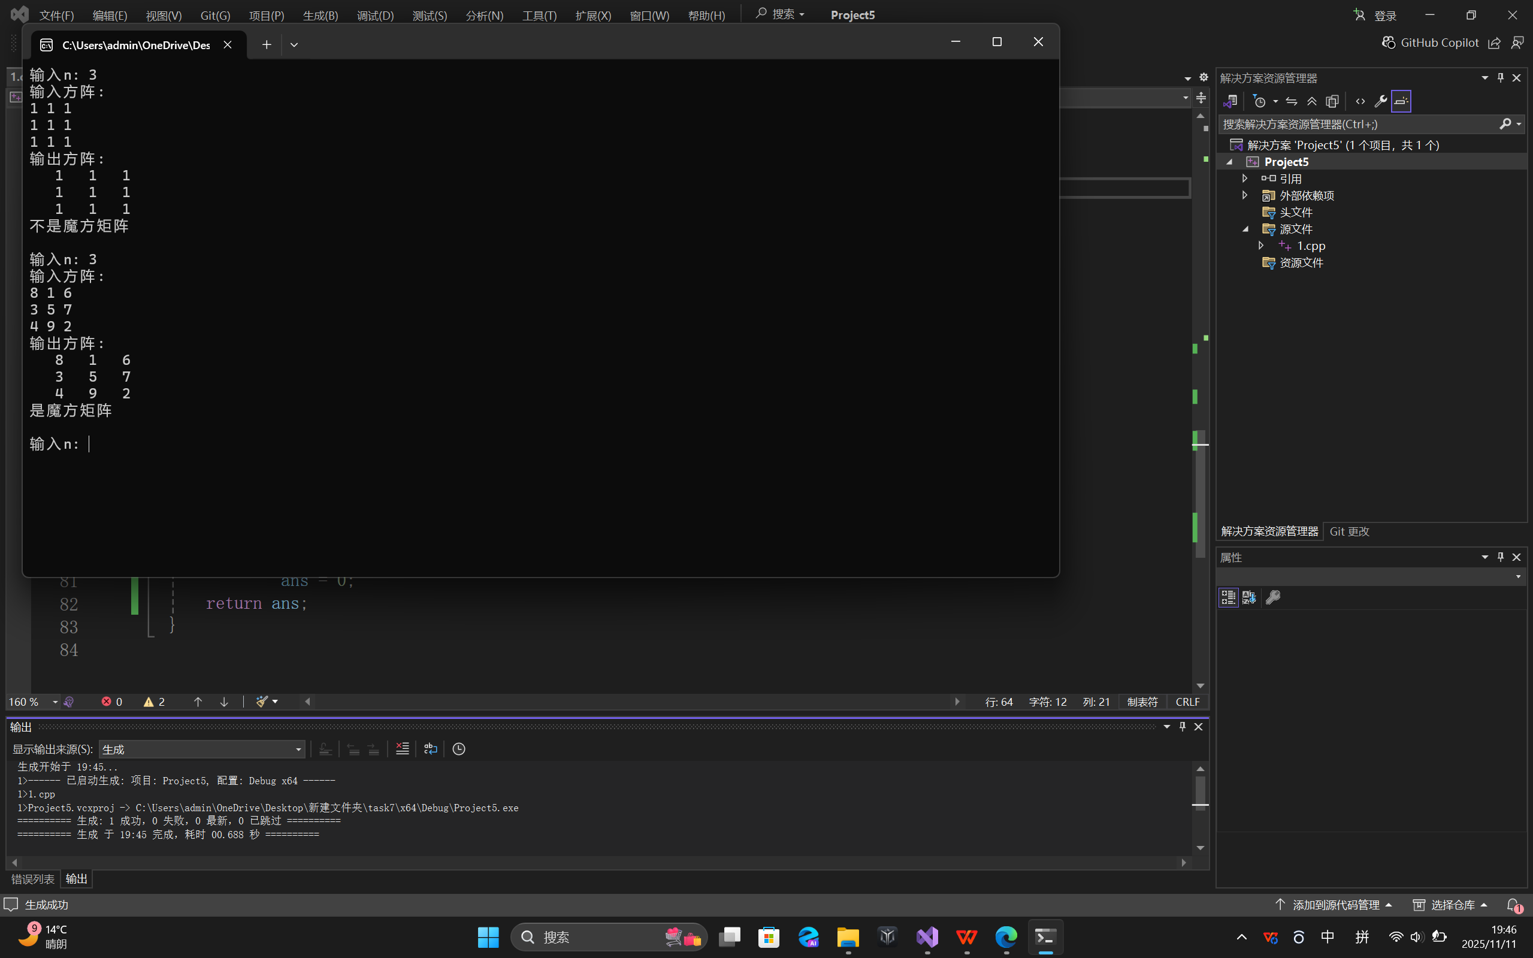The image size is (1533, 958).
Task: Open the GitHub Copilot button
Action: pos(1431,43)
